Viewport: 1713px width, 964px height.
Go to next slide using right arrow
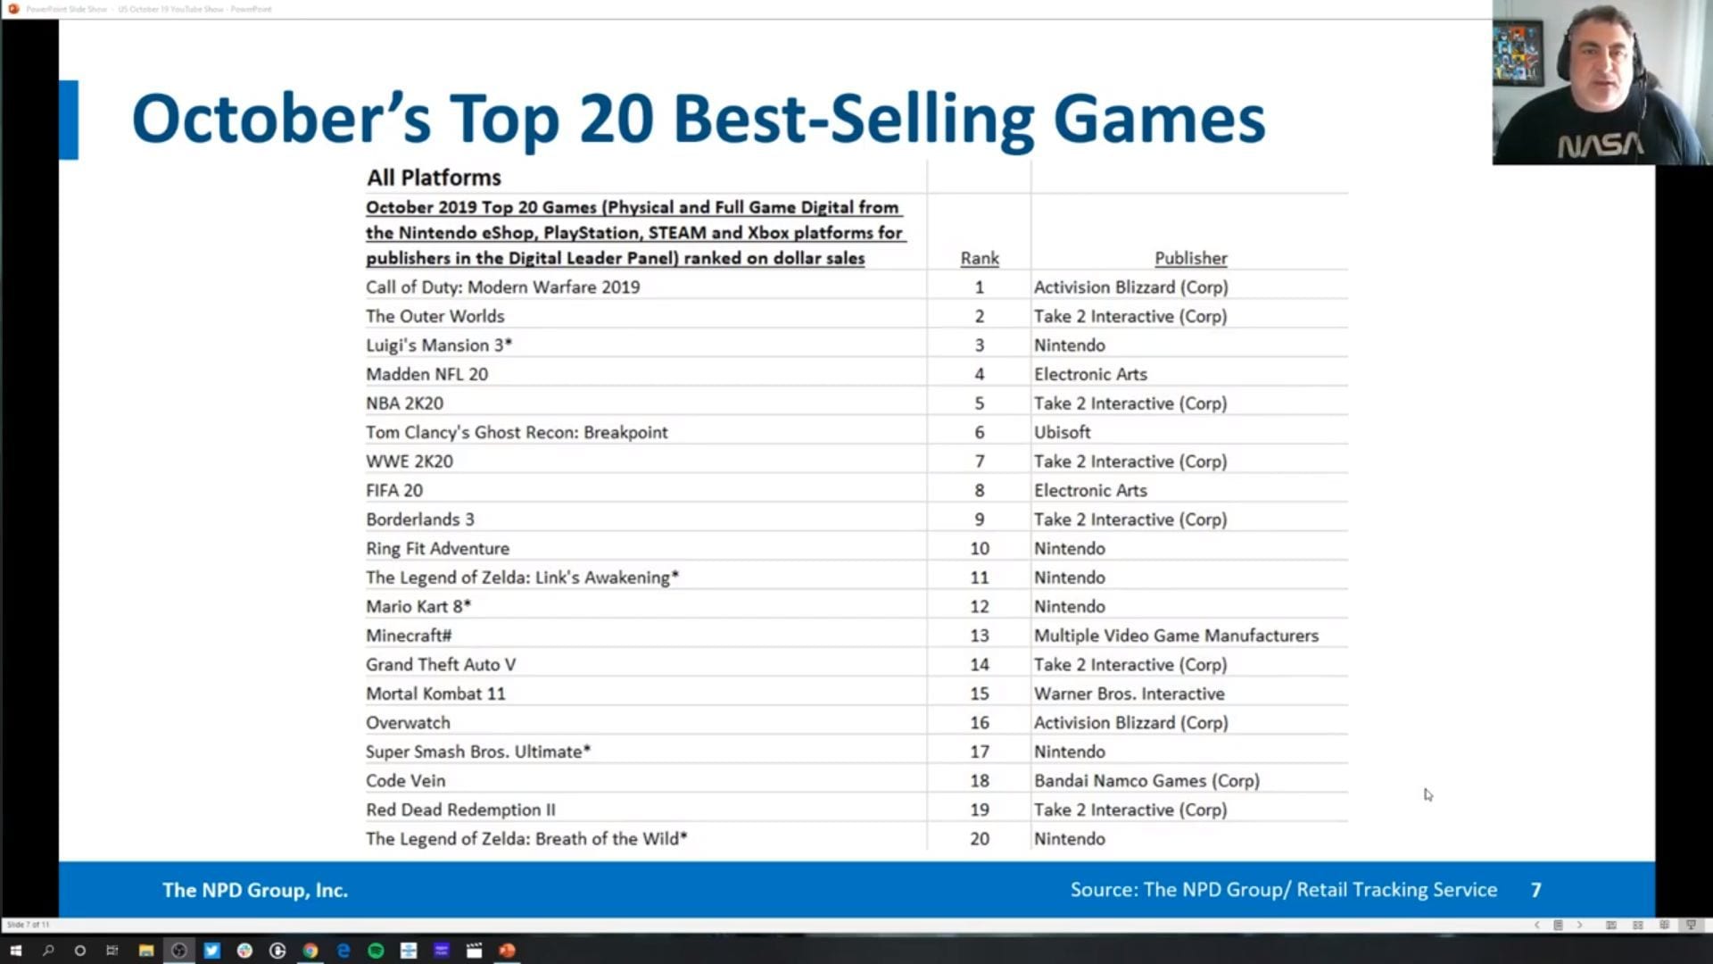pos(1579,925)
